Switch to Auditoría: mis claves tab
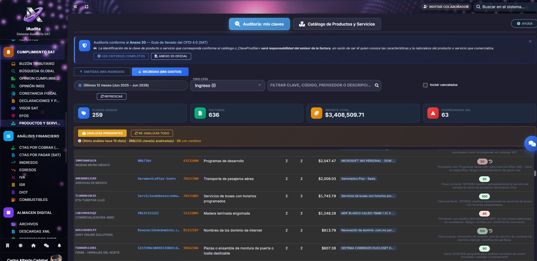 point(259,24)
